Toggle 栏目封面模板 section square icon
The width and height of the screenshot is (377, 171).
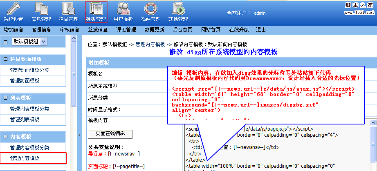[6, 60]
